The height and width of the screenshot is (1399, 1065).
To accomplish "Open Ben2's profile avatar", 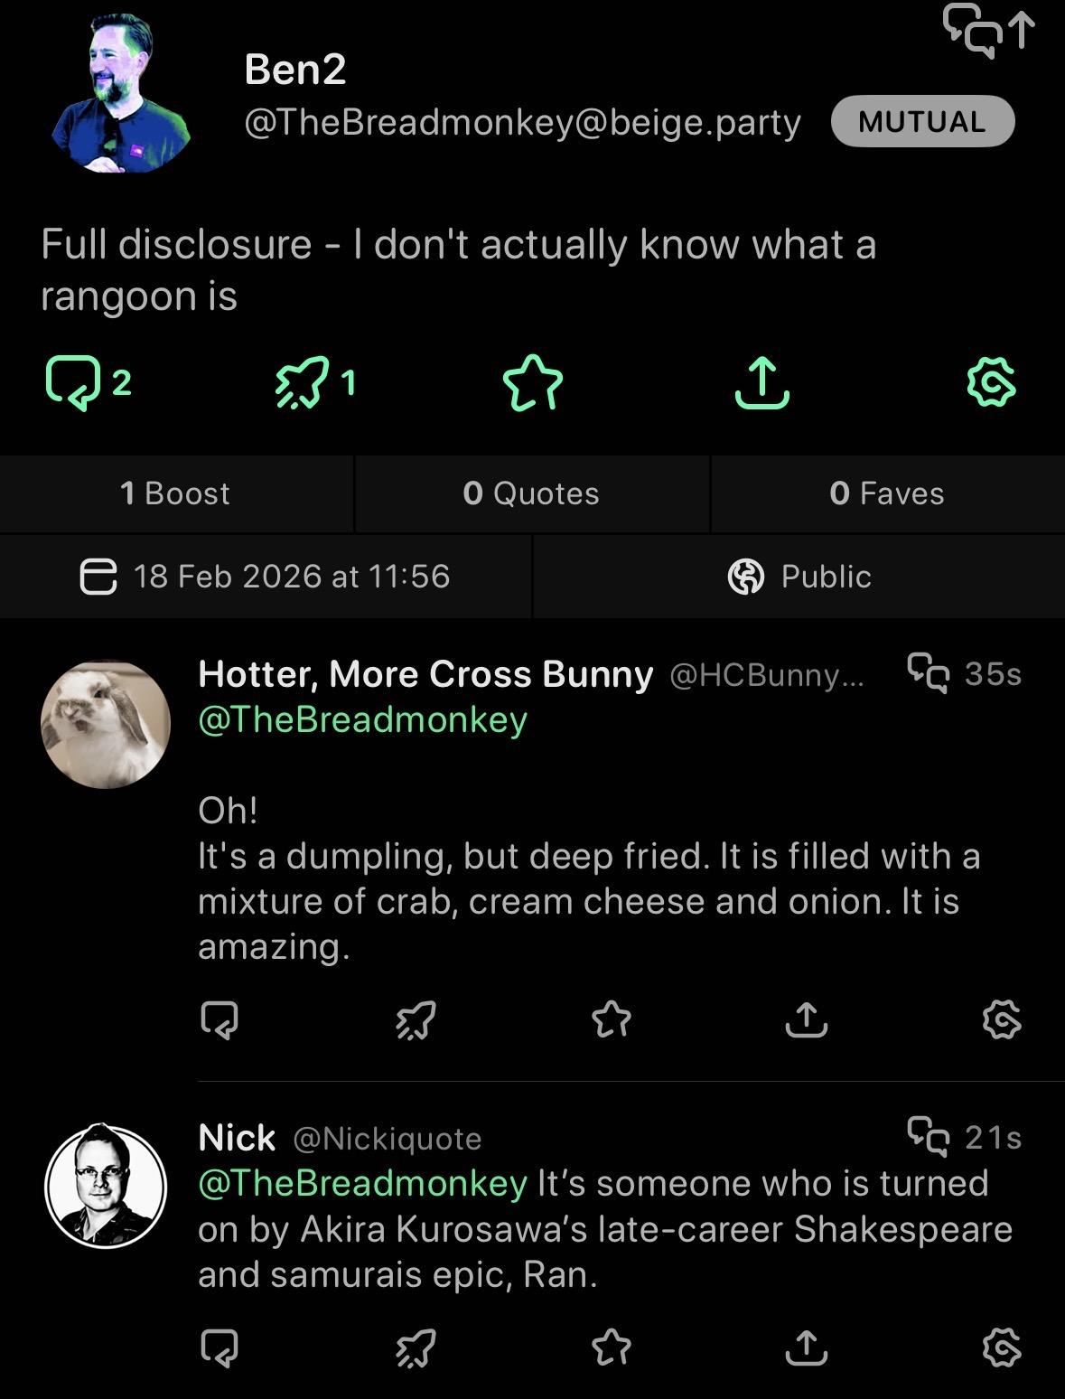I will (x=119, y=93).
